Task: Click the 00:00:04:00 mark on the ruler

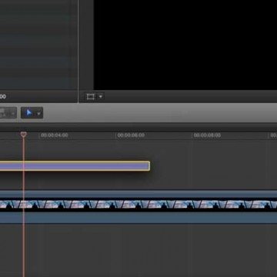Action: coord(55,135)
